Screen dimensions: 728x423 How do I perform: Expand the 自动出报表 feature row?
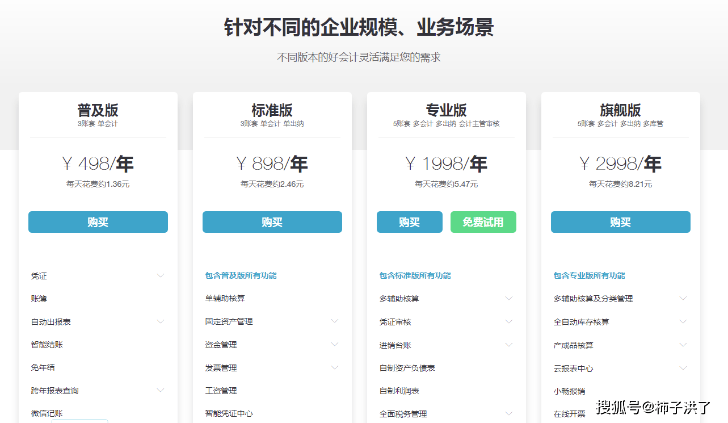tap(161, 321)
